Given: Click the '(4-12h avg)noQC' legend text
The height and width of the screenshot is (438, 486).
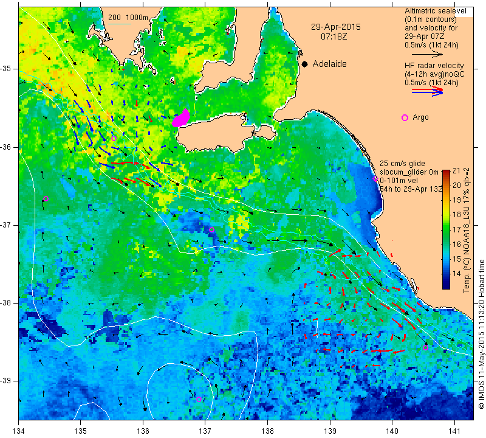Looking at the screenshot, I should pyautogui.click(x=434, y=74).
